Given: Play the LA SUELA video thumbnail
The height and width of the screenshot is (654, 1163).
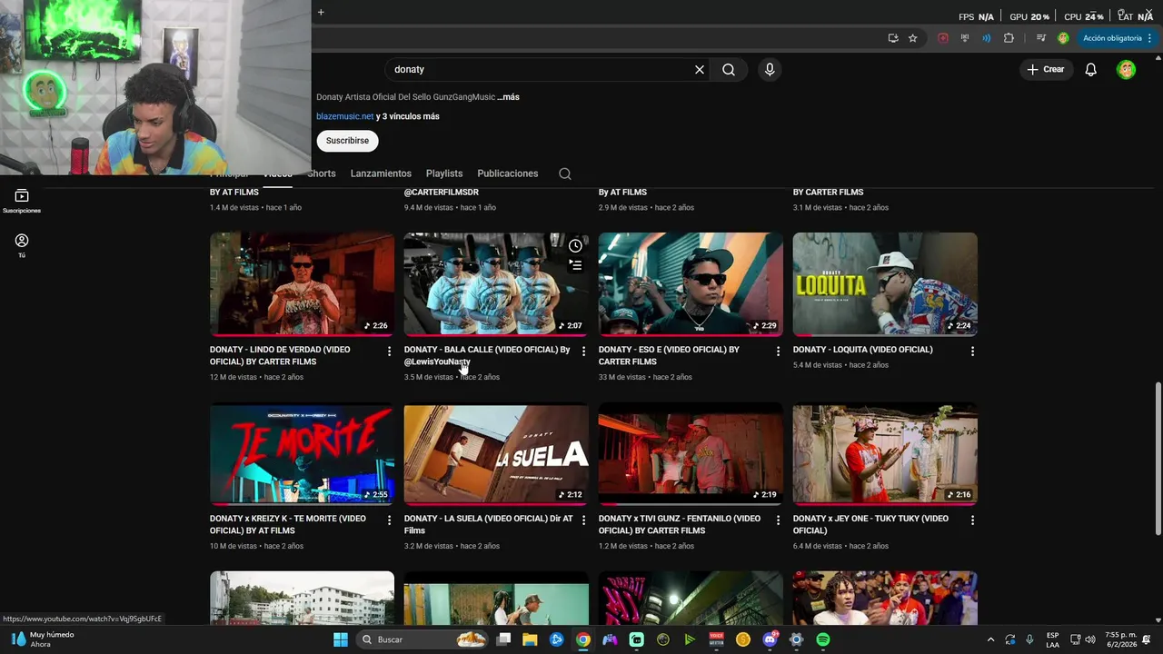Looking at the screenshot, I should click(x=496, y=453).
